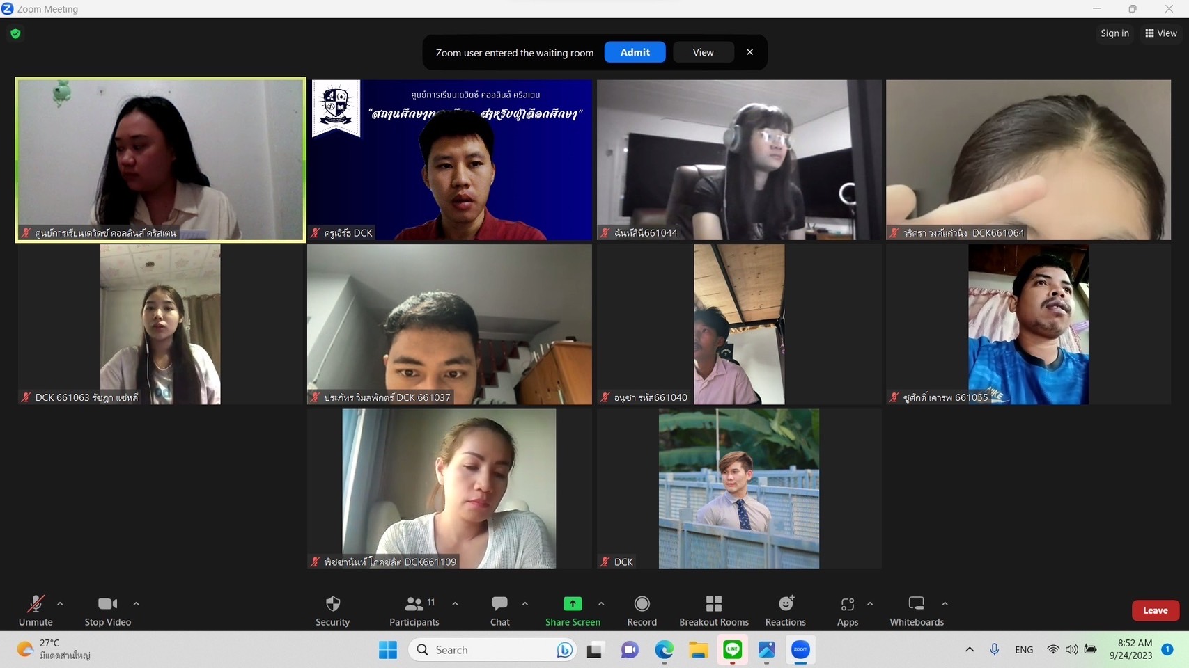Admit the waiting room user

[x=635, y=52]
